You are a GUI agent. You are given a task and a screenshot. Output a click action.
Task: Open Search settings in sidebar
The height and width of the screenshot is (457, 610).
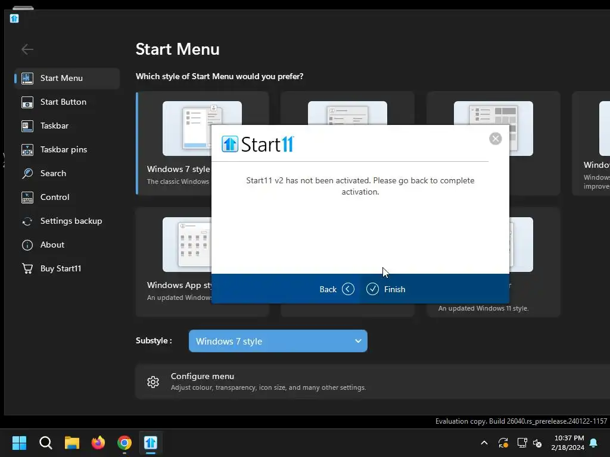67,173
